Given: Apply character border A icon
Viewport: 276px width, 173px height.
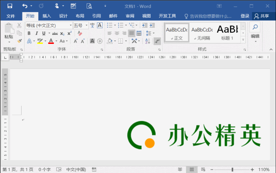Looking at the screenshot, I should 100,25.
